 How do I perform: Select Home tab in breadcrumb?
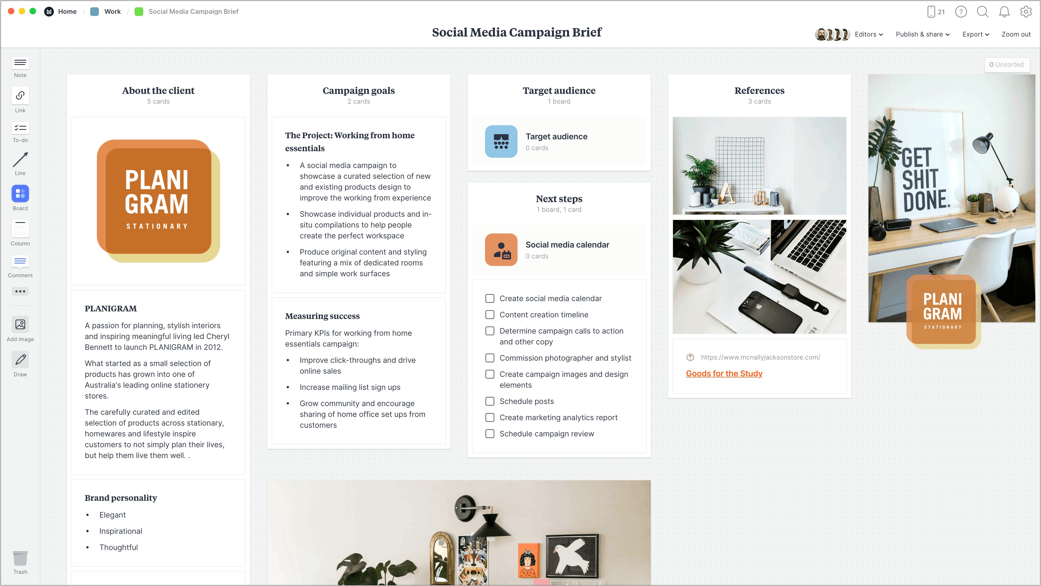(67, 11)
